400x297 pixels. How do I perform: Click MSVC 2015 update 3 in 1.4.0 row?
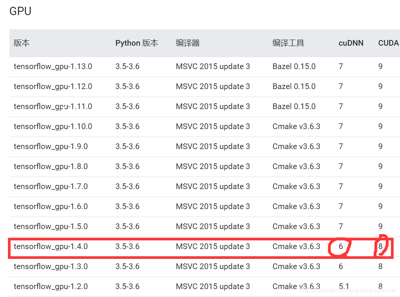click(213, 246)
